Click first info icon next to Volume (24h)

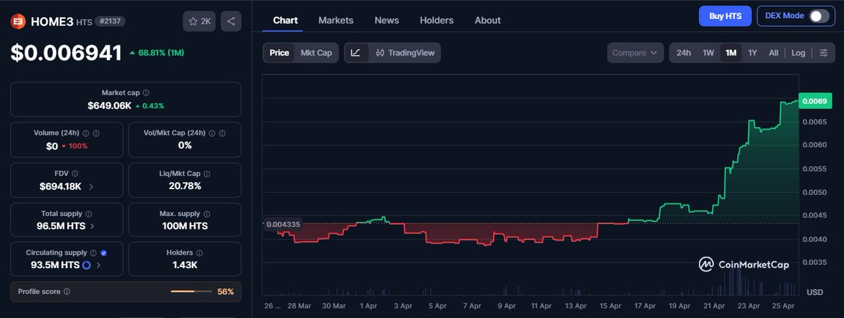coord(85,133)
